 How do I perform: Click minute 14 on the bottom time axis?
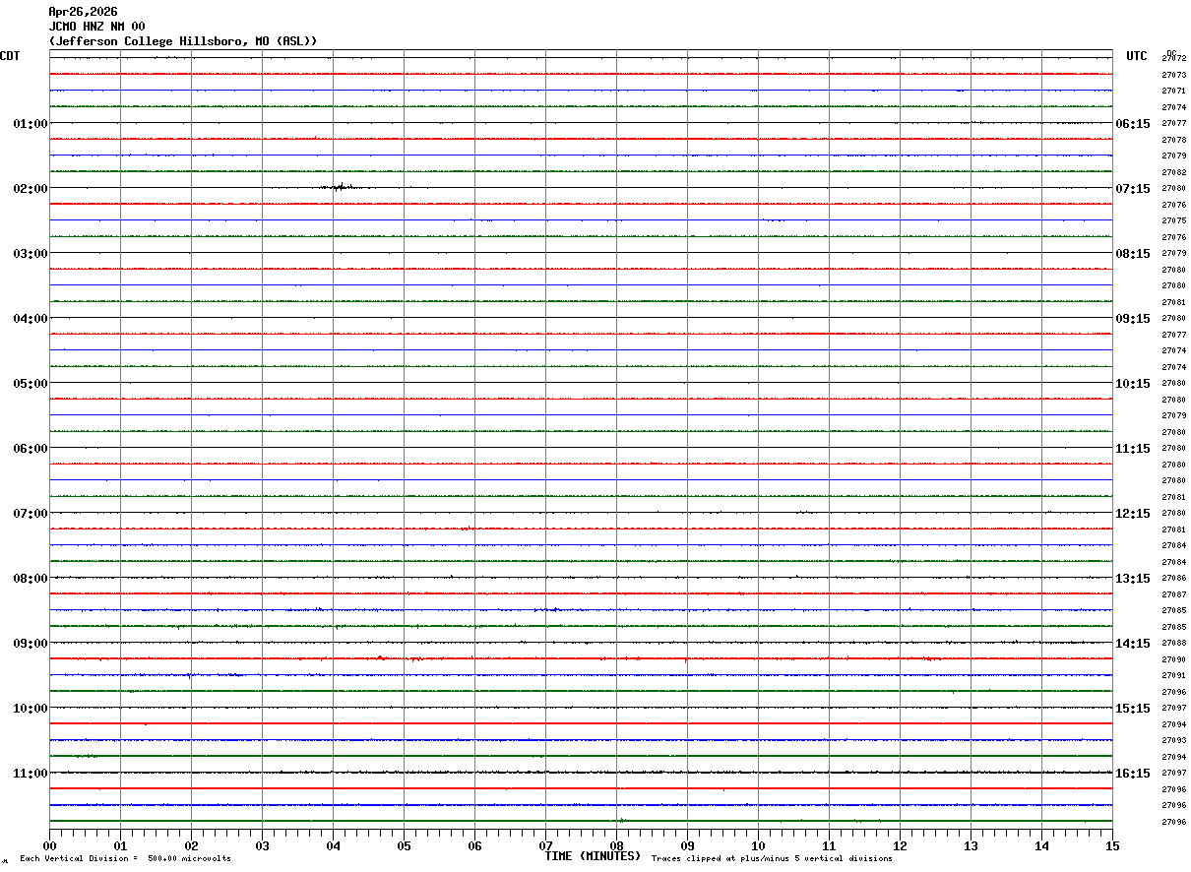(x=1042, y=845)
